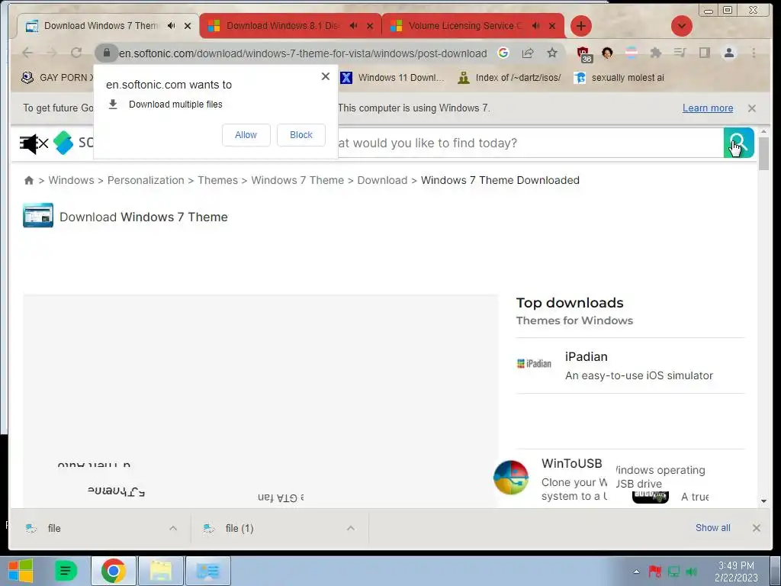Viewport: 781px width, 586px height.
Task: Open the Themes breadcrumb link
Action: [x=217, y=180]
